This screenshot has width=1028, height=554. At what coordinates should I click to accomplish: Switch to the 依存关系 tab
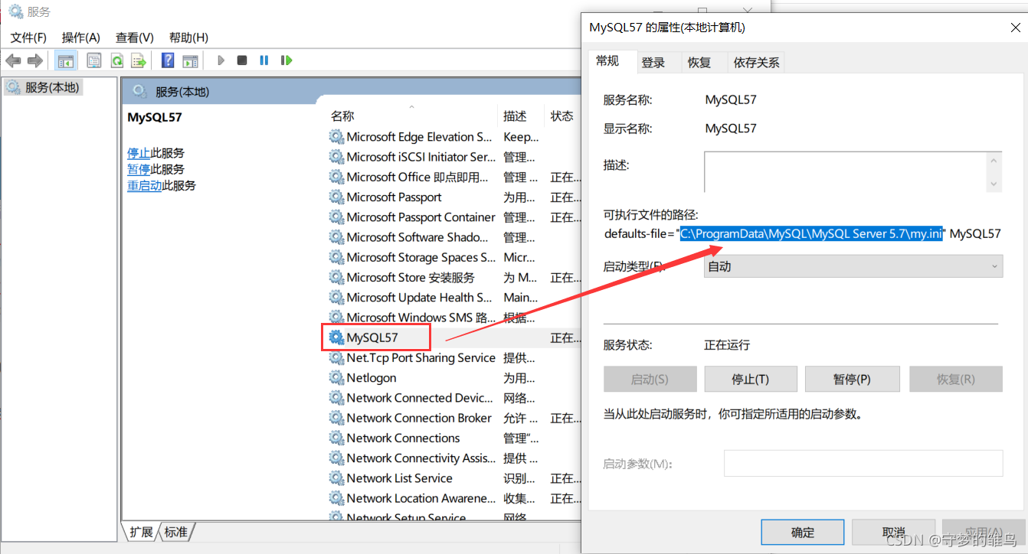point(757,63)
